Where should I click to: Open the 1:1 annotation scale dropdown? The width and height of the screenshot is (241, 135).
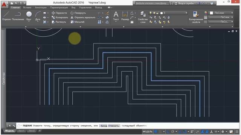(217, 132)
